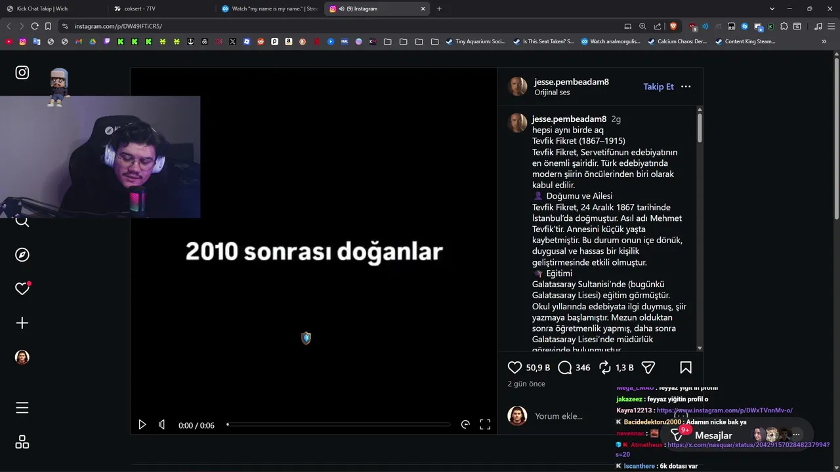
Task: Open Brave Shields lion icon
Action: point(673,26)
